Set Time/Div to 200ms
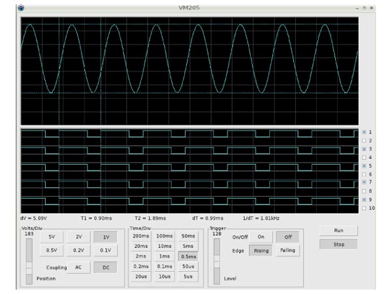 141,235
